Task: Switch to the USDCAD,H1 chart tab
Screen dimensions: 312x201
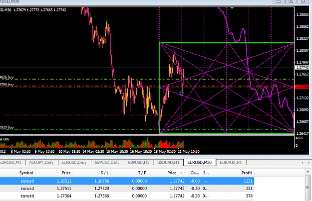Action: tap(168, 163)
